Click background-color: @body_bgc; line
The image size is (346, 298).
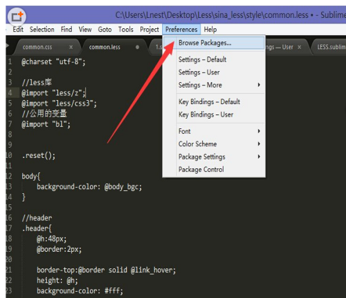pyautogui.click(x=89, y=187)
